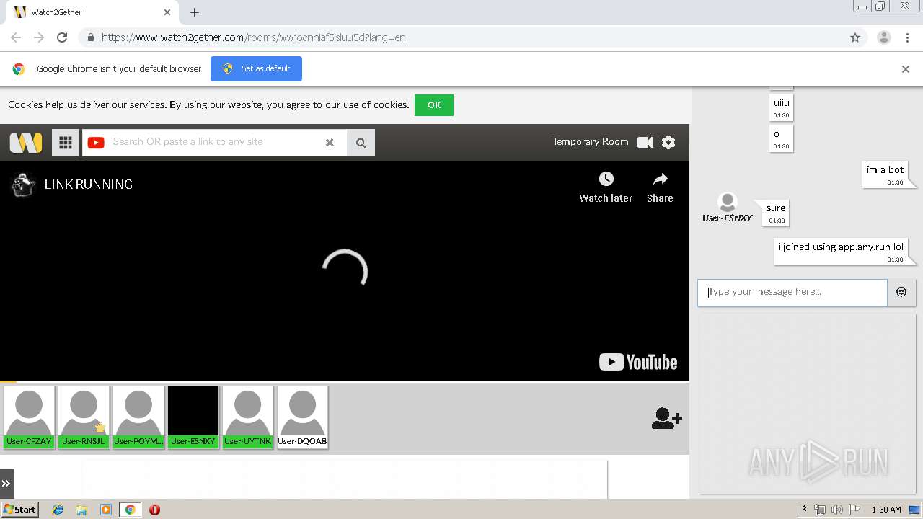Click the Watch later clock icon
923x519 pixels.
click(606, 179)
